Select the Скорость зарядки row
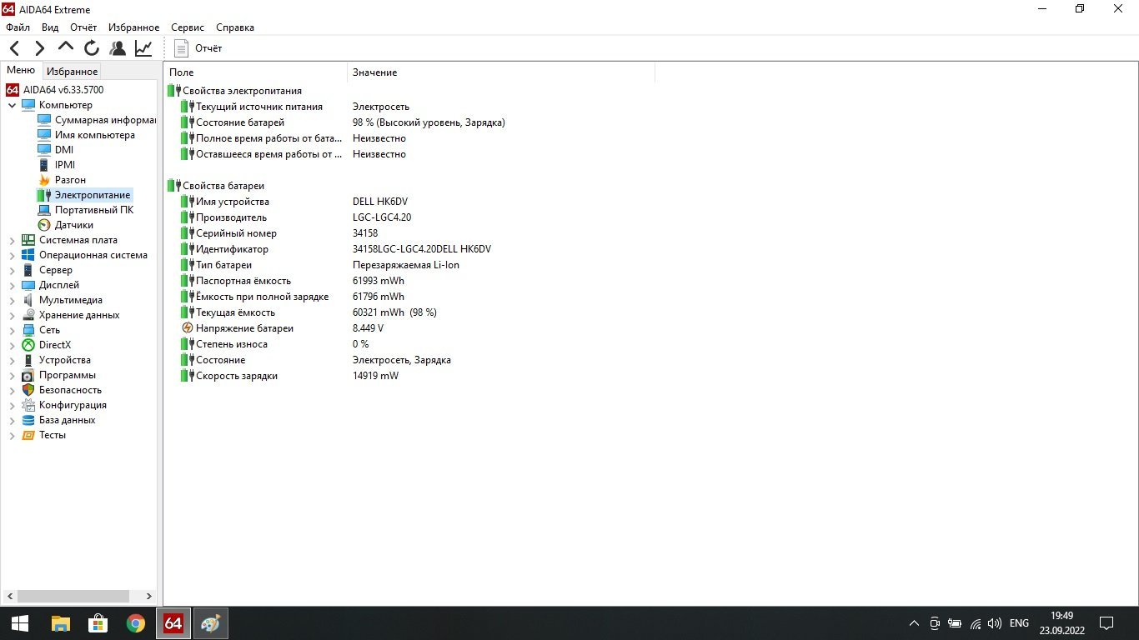1139x640 pixels. click(x=289, y=376)
